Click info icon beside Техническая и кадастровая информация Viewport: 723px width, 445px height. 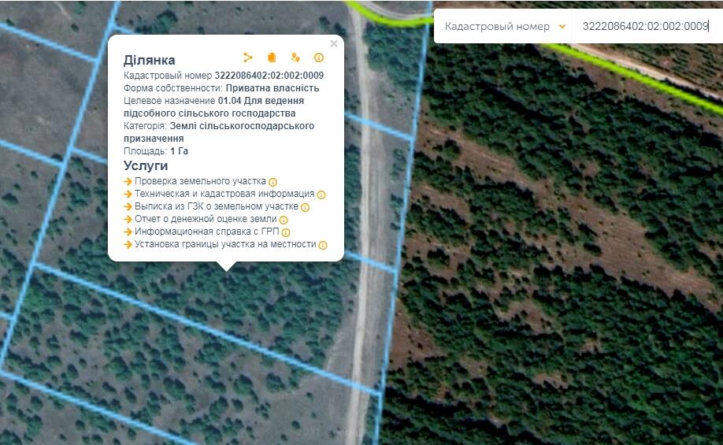(321, 195)
